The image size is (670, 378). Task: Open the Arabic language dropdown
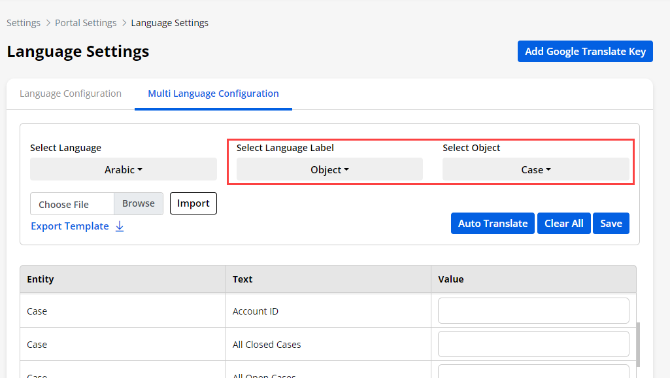point(124,169)
